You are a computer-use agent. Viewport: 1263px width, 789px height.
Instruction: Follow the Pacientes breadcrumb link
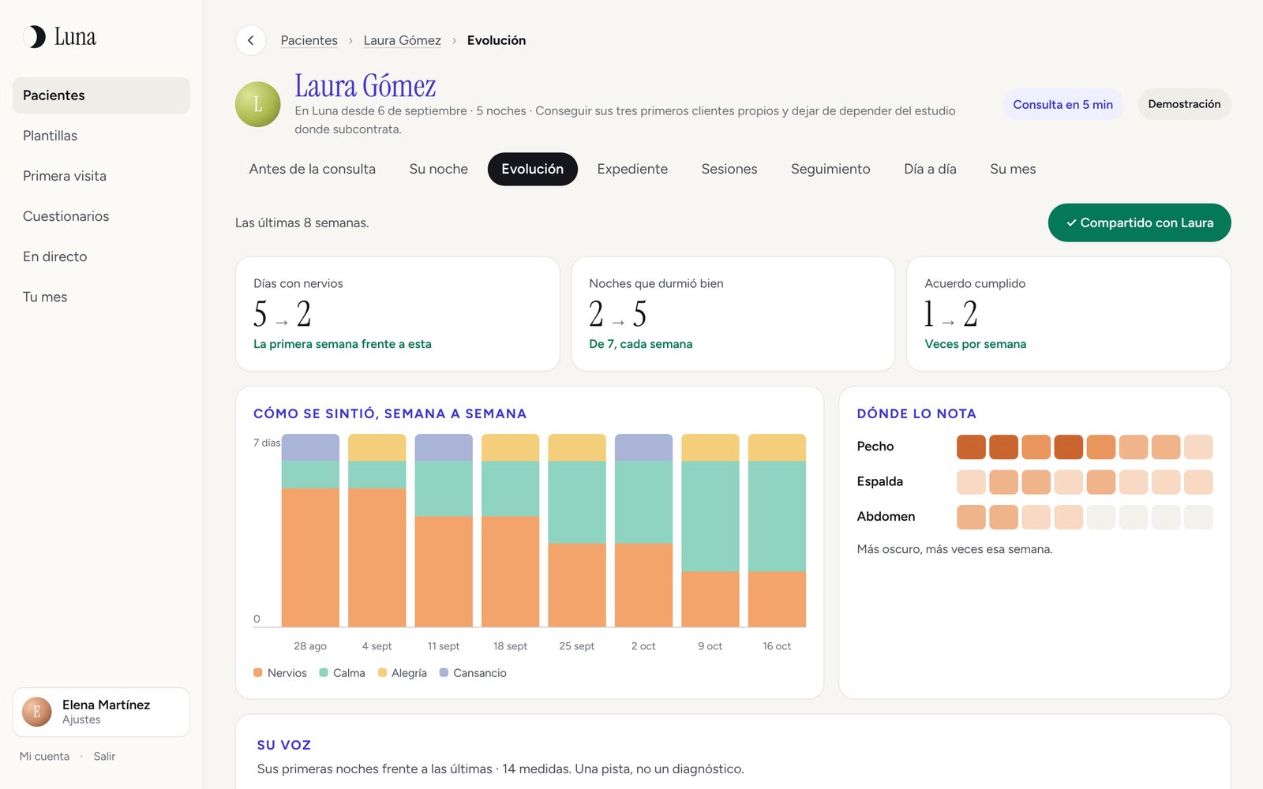click(x=309, y=40)
